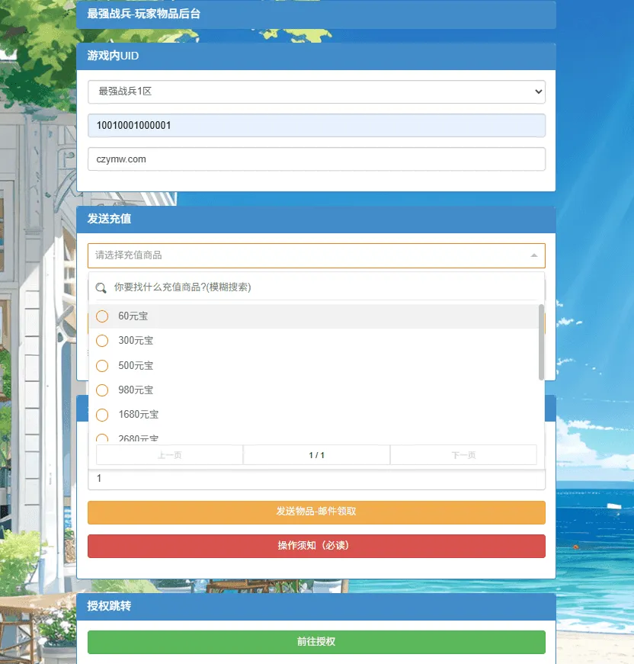Select the 1680元宝 radio button
This screenshot has width=634, height=664.
[102, 415]
